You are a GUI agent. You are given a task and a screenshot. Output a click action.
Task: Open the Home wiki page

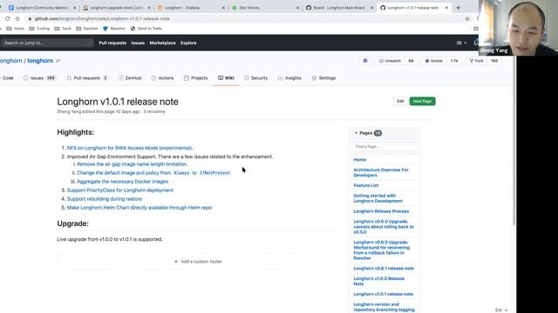(359, 160)
